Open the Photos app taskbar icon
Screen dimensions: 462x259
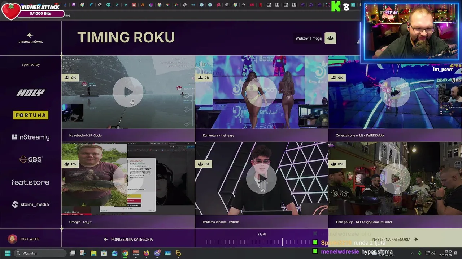coord(167,253)
